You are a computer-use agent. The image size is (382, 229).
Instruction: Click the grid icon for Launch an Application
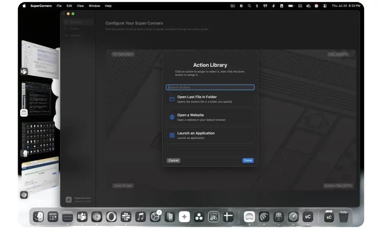172,135
